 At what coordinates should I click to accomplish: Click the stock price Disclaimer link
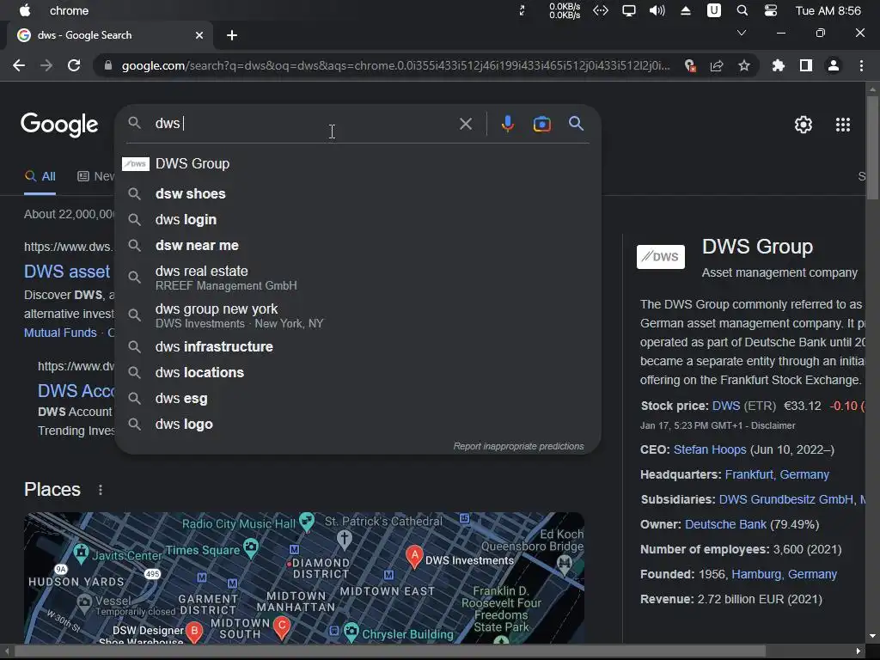pos(773,425)
